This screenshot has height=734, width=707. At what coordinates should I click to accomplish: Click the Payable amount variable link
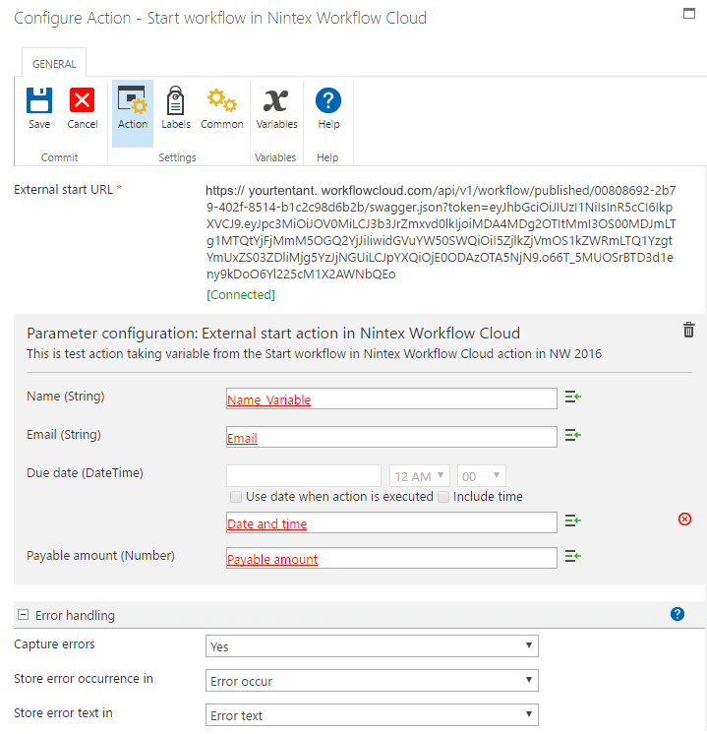point(272,559)
